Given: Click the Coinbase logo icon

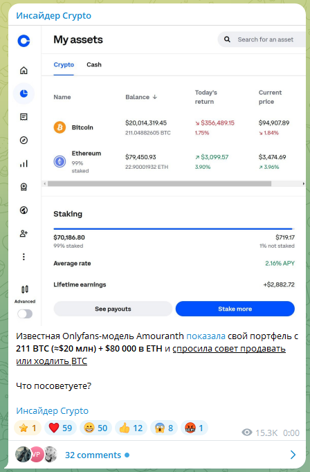Looking at the screenshot, I should coord(24,41).
